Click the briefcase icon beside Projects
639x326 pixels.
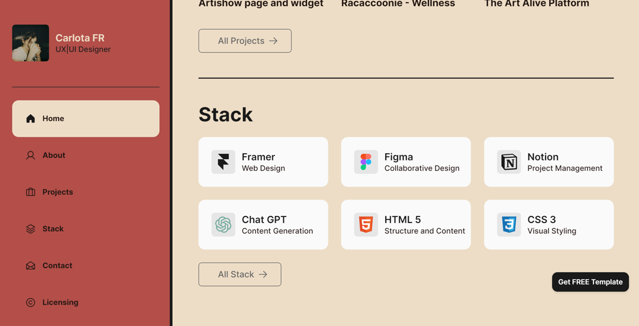tap(31, 192)
